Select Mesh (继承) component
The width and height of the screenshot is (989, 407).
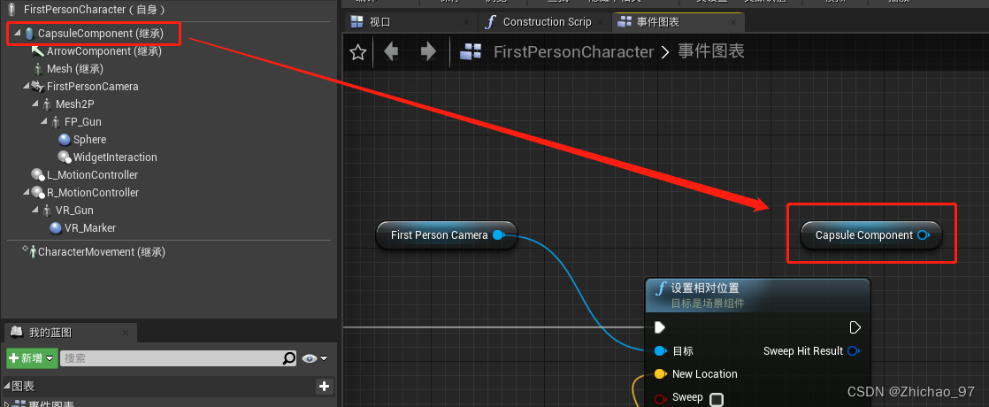(75, 69)
